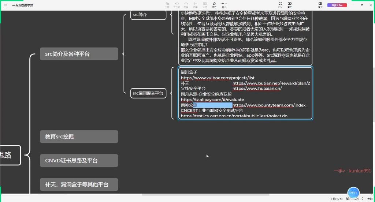Click the src introduction paragraph note
This screenshot has width=375, height=202.
245,38
